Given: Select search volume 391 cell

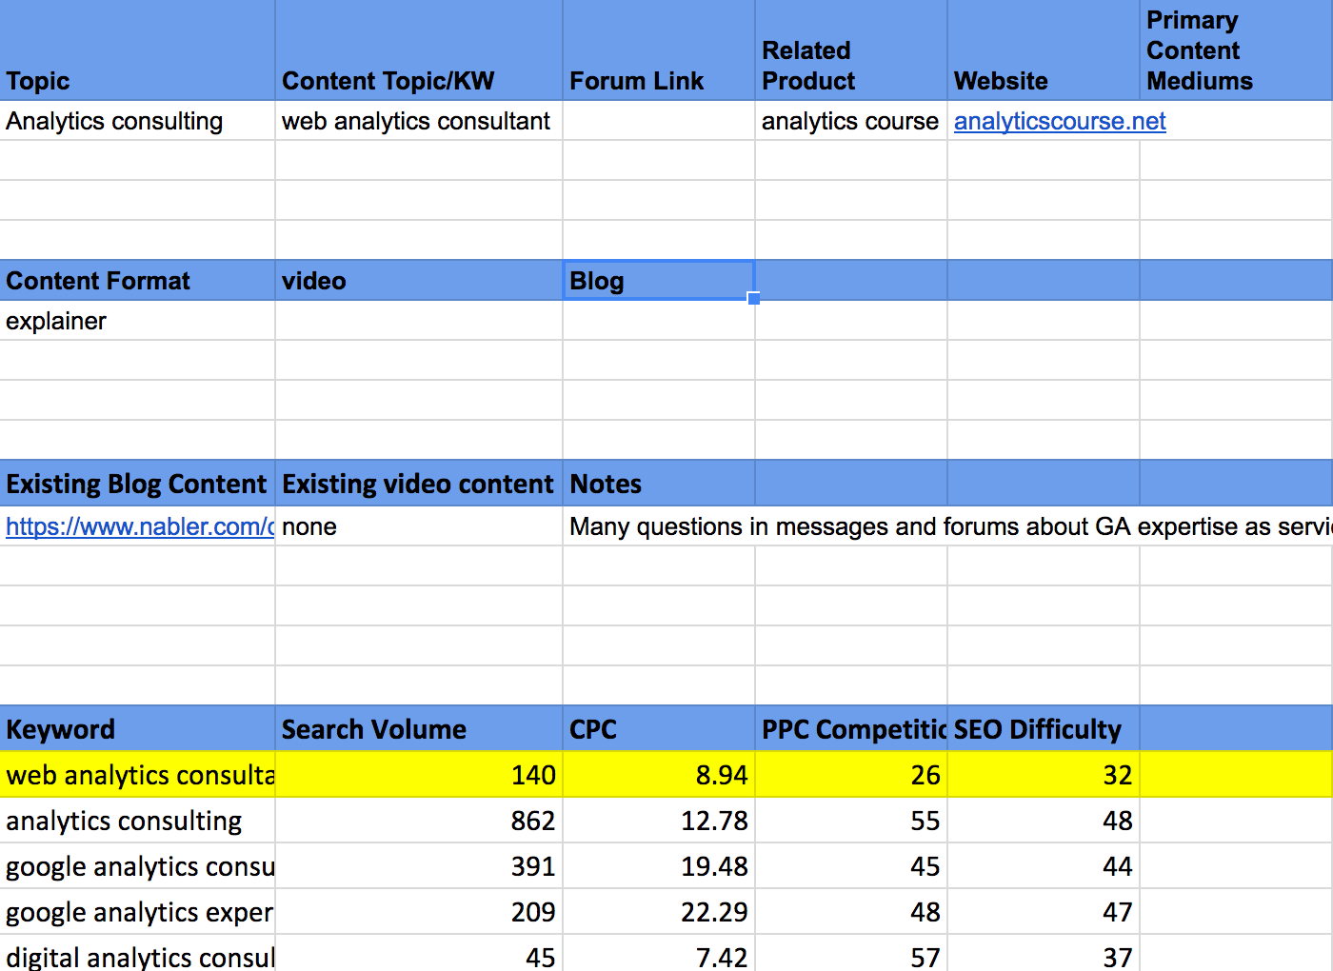Looking at the screenshot, I should tap(419, 866).
